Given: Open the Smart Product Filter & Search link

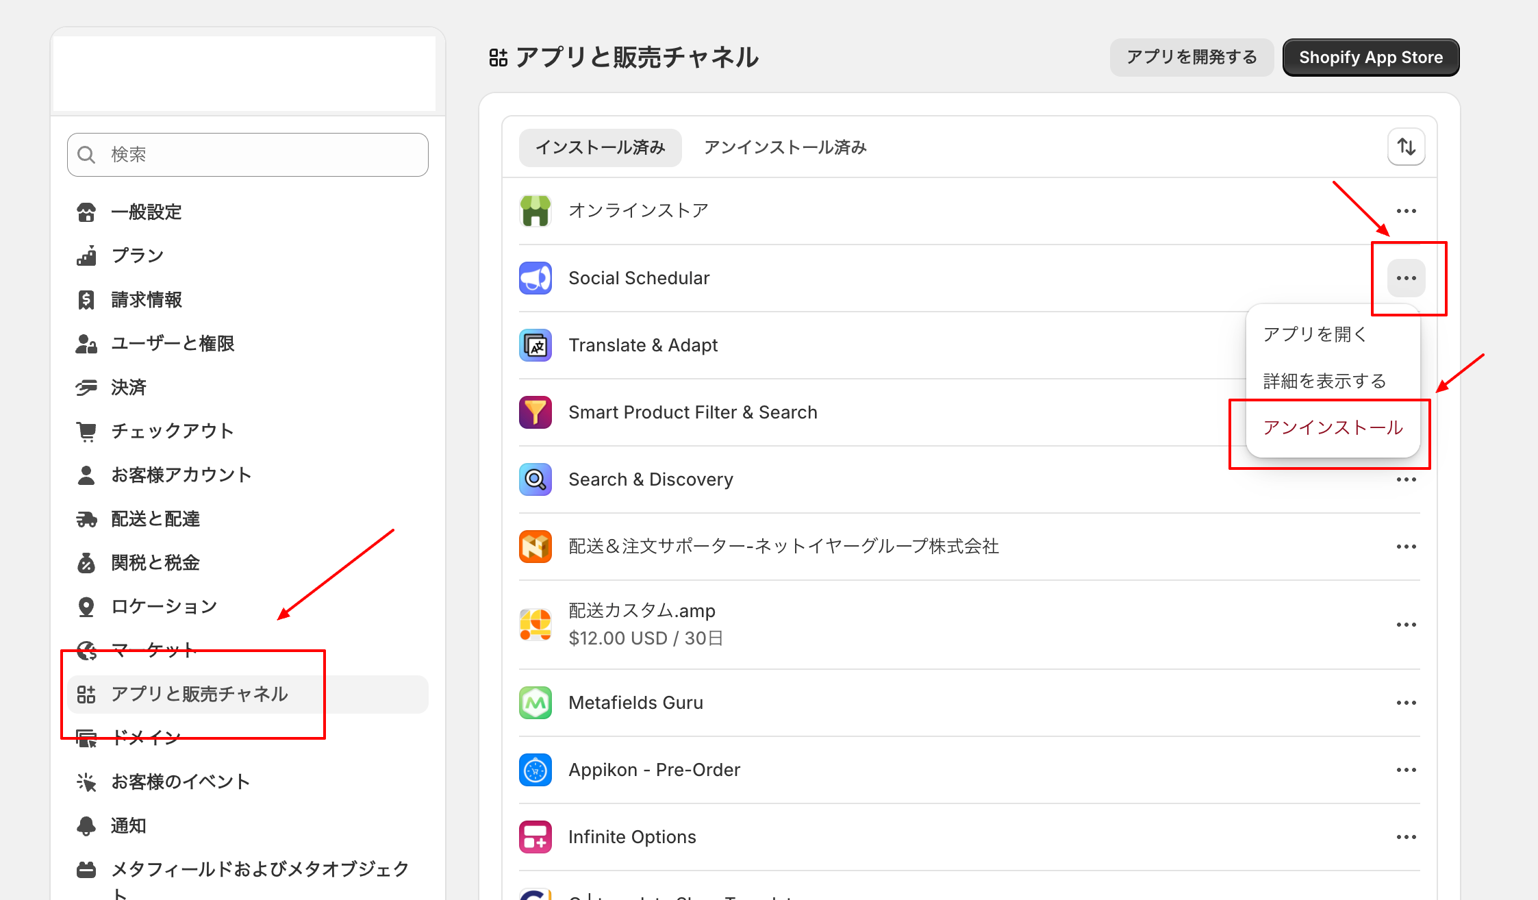Looking at the screenshot, I should (693, 412).
